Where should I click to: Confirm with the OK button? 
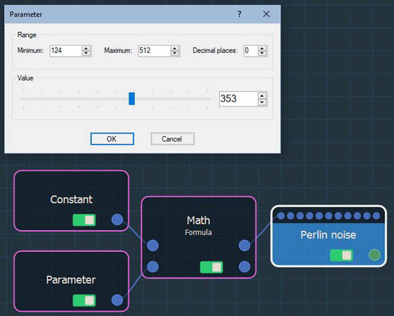(112, 139)
